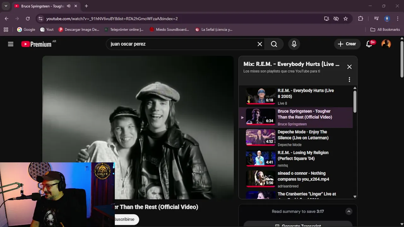This screenshot has height=227, width=404.
Task: Open the account avatar menu
Action: pyautogui.click(x=386, y=44)
